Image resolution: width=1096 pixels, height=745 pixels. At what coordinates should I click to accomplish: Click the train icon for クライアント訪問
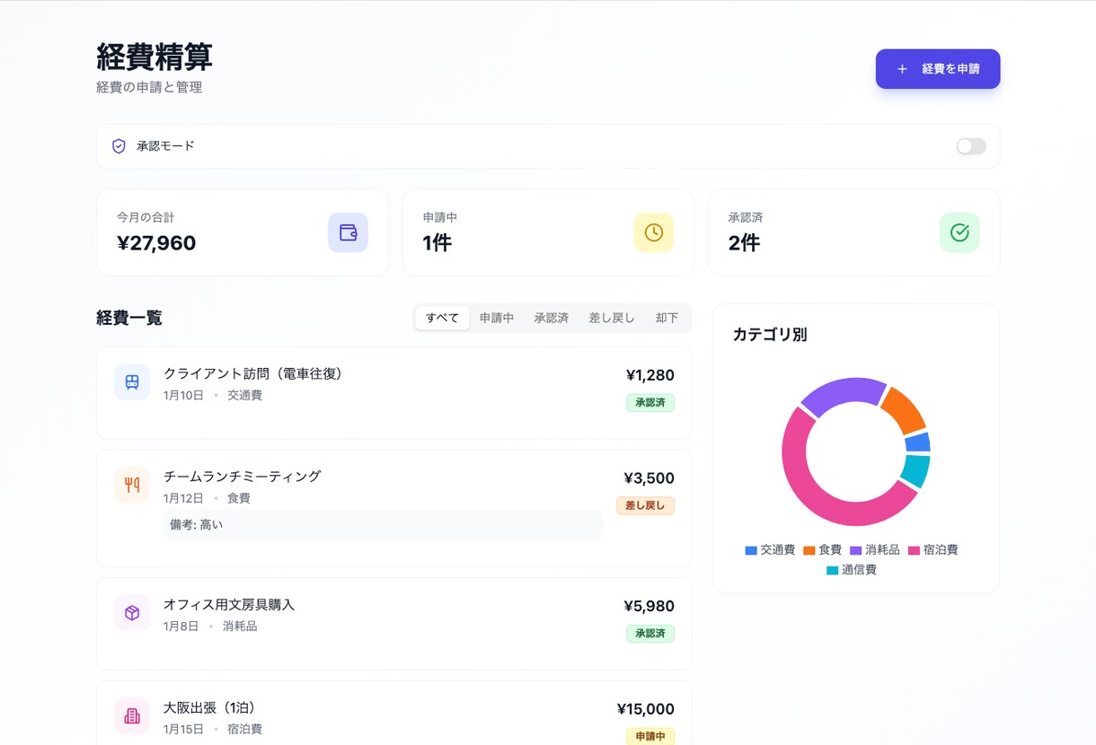[132, 382]
